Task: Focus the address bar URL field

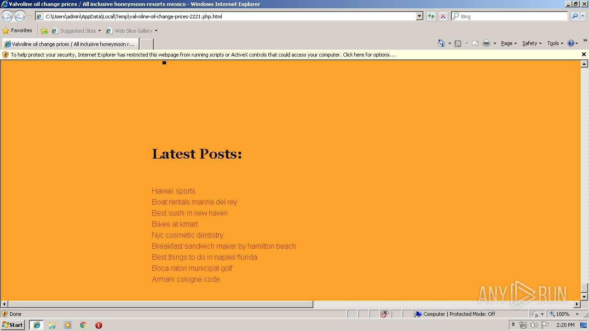Action: point(229,16)
